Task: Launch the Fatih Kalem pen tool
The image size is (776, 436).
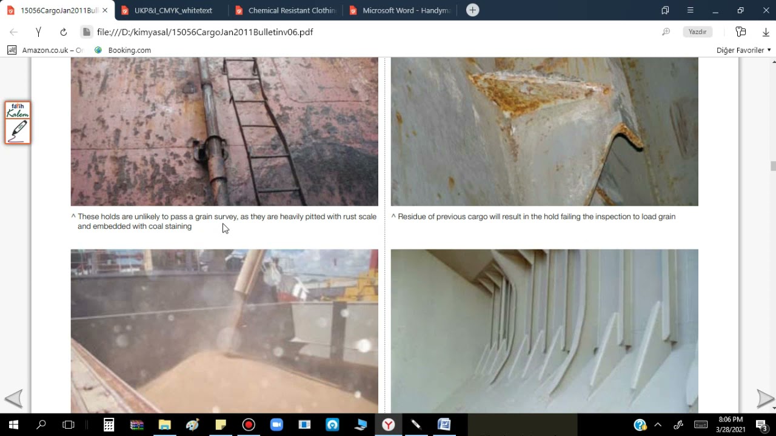Action: point(18,123)
